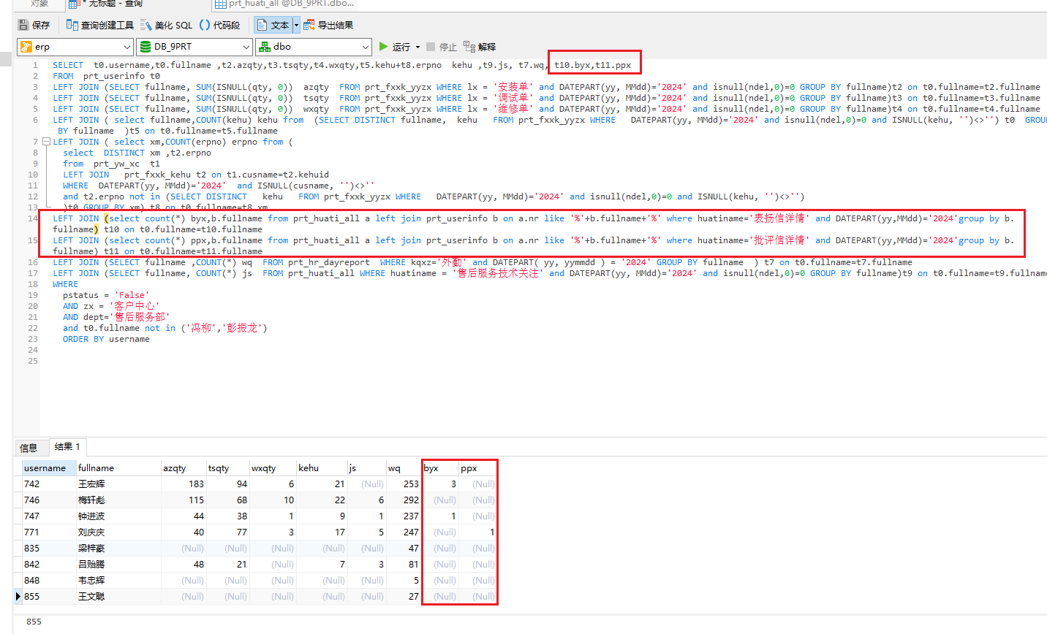Select the azqty cell 115
The height and width of the screenshot is (634, 1047).
(x=184, y=500)
